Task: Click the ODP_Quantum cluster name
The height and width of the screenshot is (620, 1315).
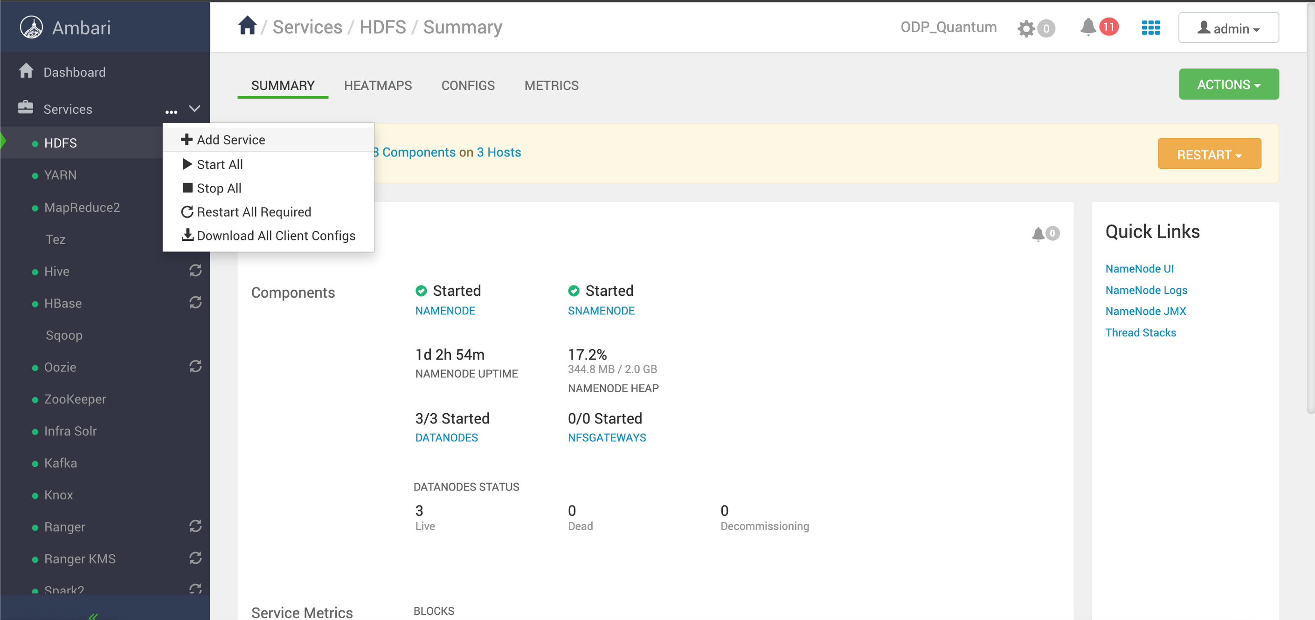Action: (x=948, y=27)
